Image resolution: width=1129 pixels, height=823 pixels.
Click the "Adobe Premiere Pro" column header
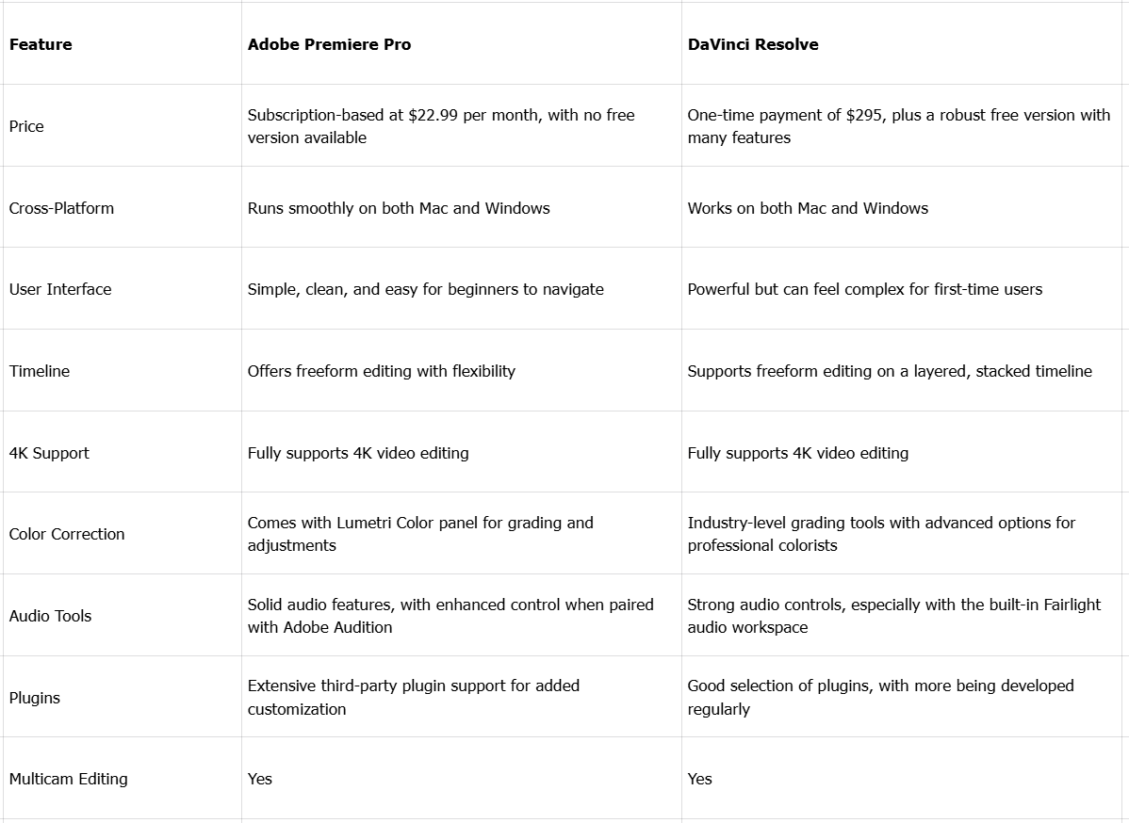329,44
